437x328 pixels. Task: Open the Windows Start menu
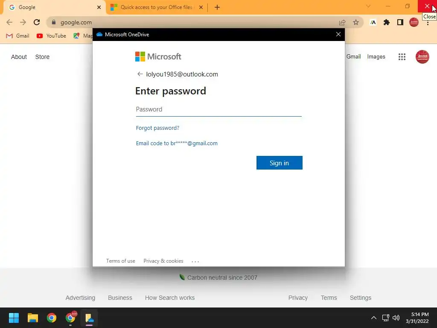pyautogui.click(x=14, y=318)
